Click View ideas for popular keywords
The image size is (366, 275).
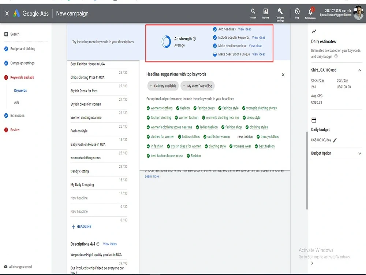pos(258,37)
